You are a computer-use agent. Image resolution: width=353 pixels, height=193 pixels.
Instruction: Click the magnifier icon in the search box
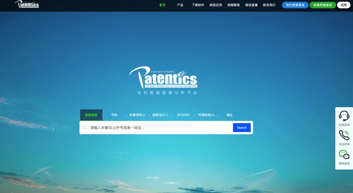(85, 128)
